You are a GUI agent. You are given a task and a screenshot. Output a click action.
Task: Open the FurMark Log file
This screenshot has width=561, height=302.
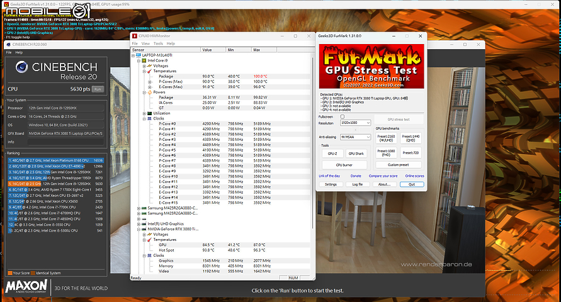click(x=358, y=184)
